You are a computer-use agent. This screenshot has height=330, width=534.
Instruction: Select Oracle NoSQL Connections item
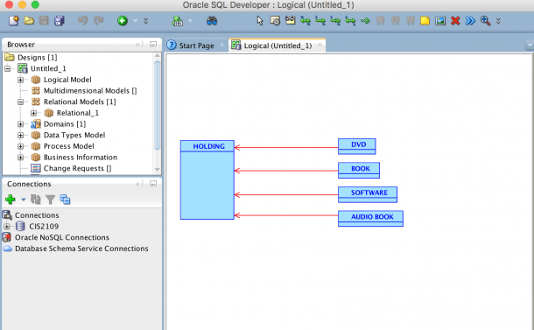pyautogui.click(x=62, y=237)
